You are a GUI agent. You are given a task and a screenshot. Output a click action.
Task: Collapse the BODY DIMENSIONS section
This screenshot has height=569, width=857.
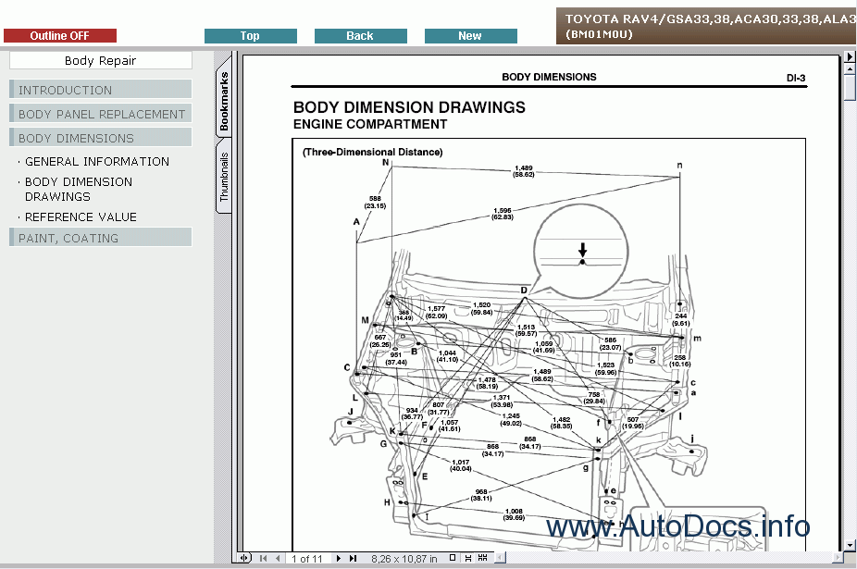pos(101,138)
